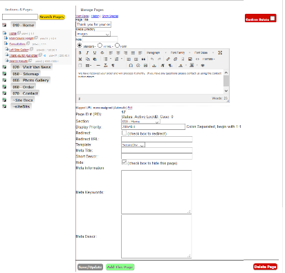Screen dimensions: 285x273
Task: Open the Template dropdown
Action: pos(133,145)
